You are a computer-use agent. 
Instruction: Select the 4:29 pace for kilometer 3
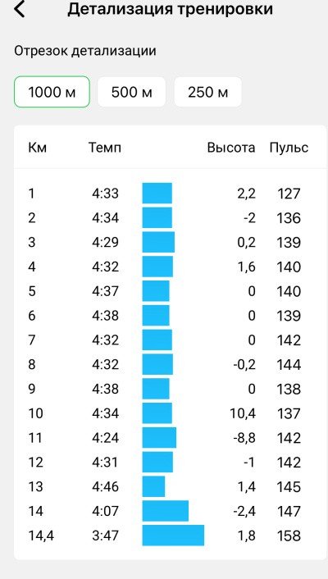pos(105,242)
